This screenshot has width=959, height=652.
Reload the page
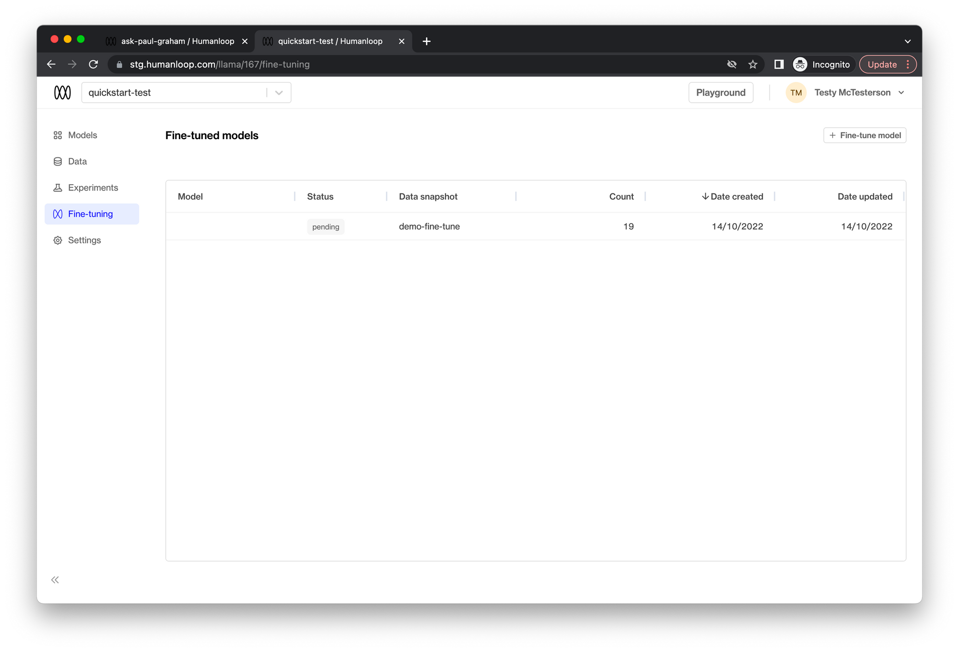coord(94,64)
